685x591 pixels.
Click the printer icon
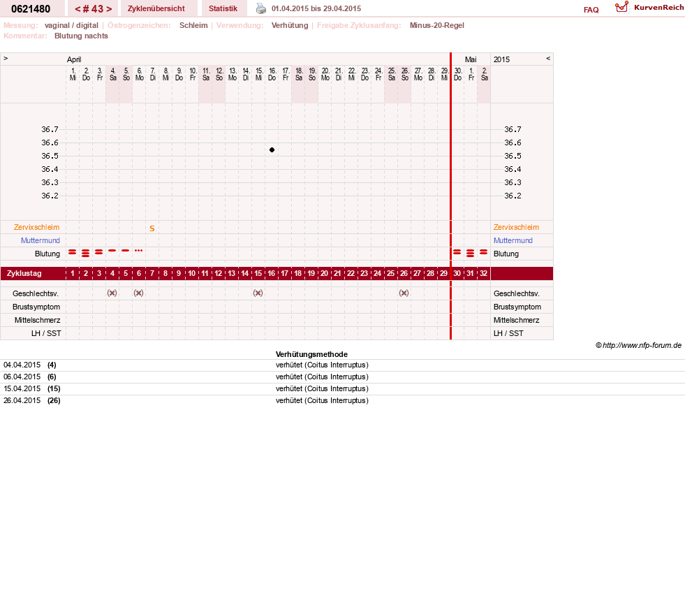pos(261,8)
